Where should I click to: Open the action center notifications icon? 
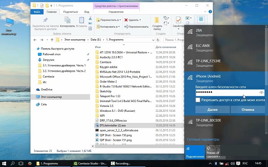(238, 163)
